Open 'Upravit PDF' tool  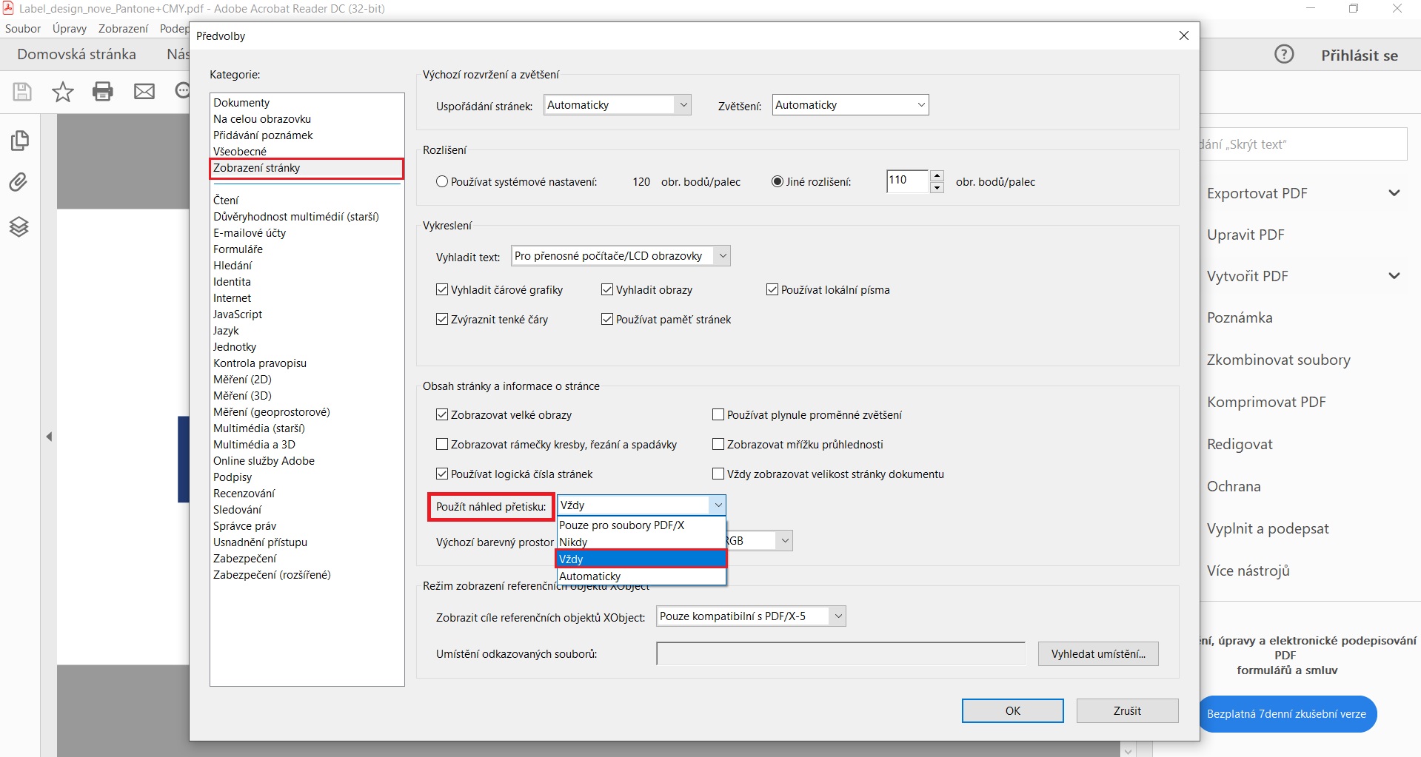click(1246, 235)
